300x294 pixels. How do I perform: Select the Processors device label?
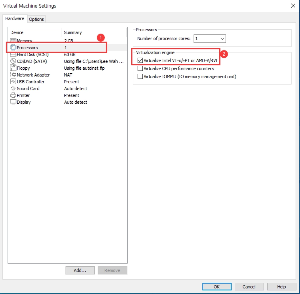27,48
